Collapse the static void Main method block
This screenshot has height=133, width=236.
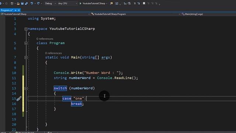click(26, 58)
